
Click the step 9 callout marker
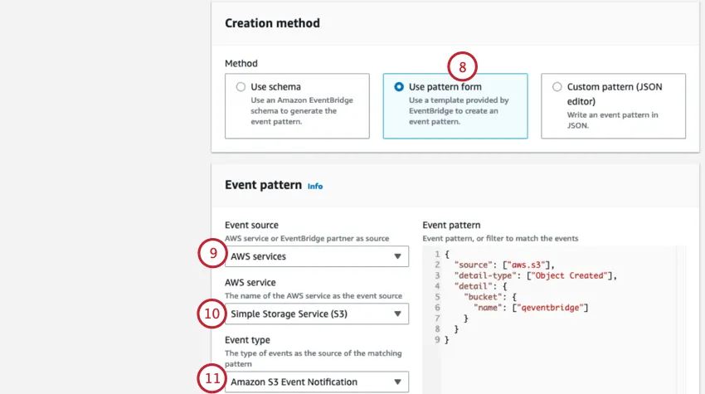(x=212, y=255)
